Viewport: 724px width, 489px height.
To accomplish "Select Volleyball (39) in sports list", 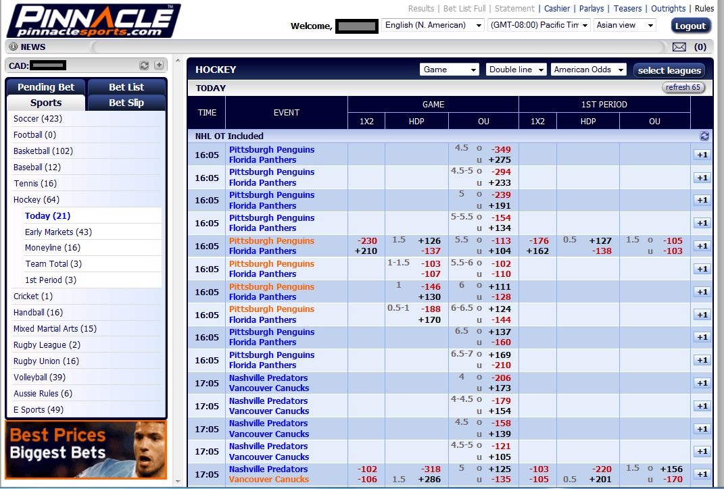I will pos(39,378).
